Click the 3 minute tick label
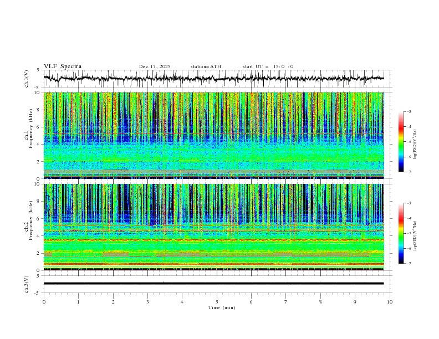The height and width of the screenshot is (339, 439). pos(147,302)
